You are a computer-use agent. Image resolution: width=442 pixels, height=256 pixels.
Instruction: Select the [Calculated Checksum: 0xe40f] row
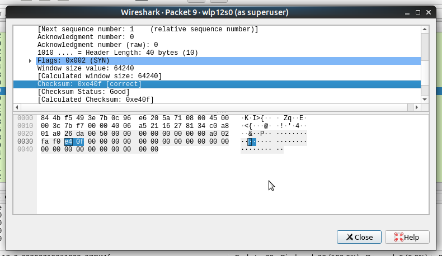click(x=217, y=99)
